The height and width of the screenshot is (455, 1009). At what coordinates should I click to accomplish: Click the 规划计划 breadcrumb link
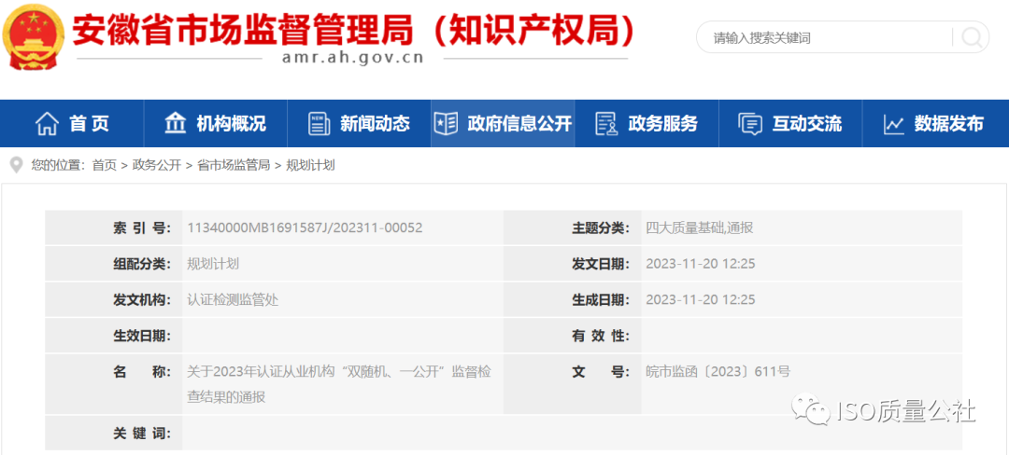point(310,166)
